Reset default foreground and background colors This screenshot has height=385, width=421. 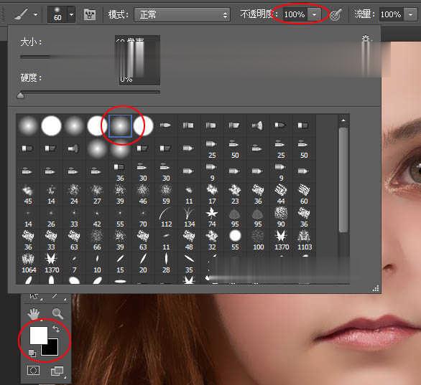[x=32, y=353]
